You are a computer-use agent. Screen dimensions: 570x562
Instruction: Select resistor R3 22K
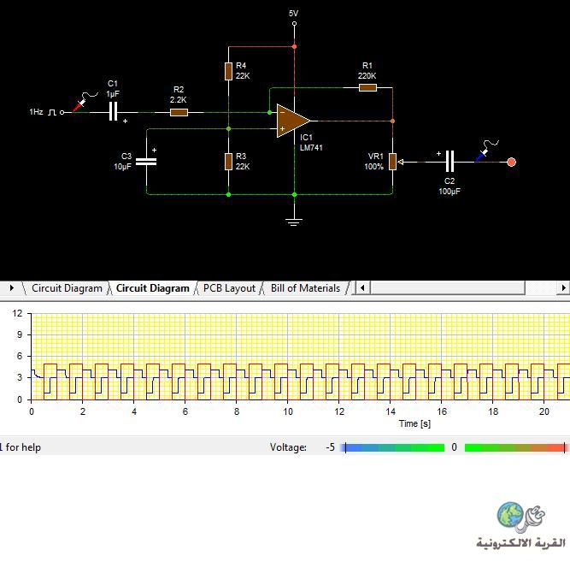coord(228,162)
